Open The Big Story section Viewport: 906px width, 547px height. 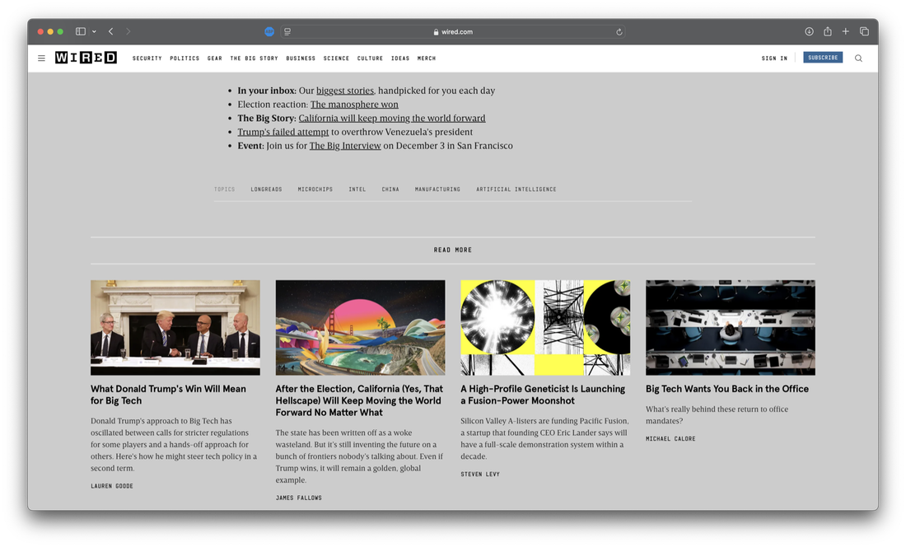(255, 58)
